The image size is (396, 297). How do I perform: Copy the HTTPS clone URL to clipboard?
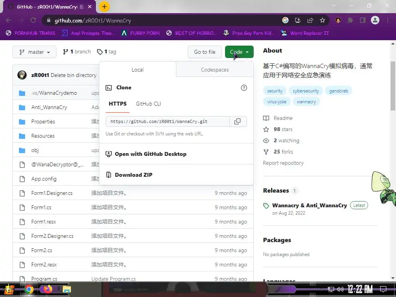[237, 121]
